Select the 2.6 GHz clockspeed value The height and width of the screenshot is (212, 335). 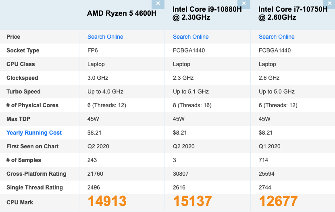(269, 78)
